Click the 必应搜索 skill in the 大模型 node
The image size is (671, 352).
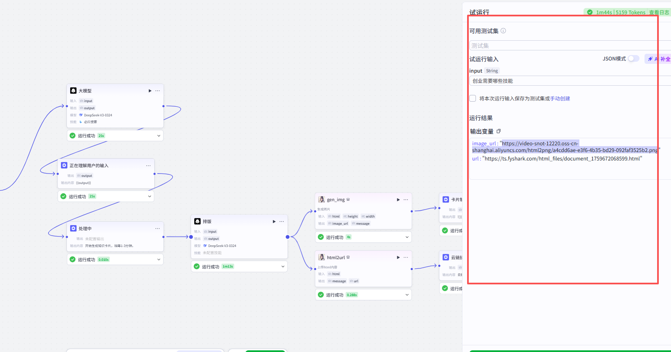[90, 122]
